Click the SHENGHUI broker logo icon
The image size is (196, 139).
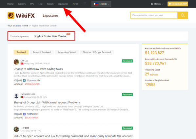[x=24, y=114]
